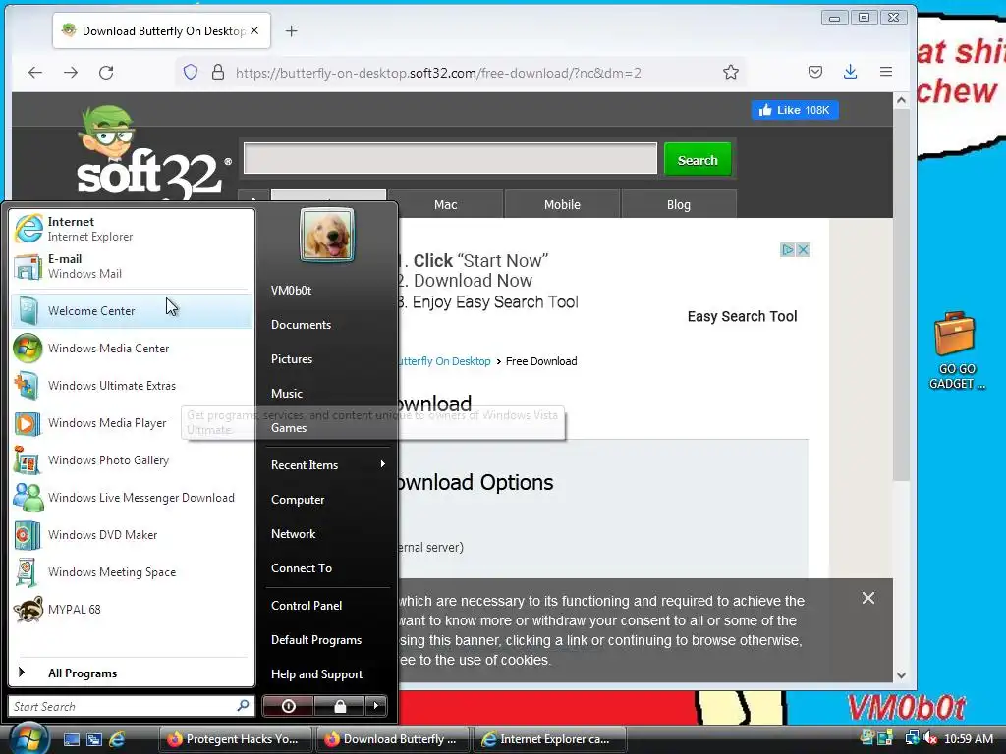Image resolution: width=1006 pixels, height=754 pixels.
Task: Launch Welcome Center from Start menu
Action: [132, 311]
